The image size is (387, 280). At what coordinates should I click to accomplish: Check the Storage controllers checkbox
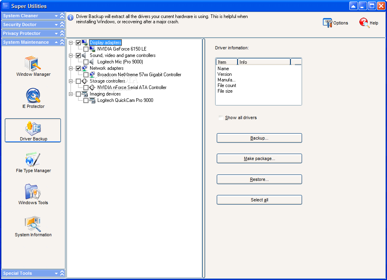click(x=78, y=81)
